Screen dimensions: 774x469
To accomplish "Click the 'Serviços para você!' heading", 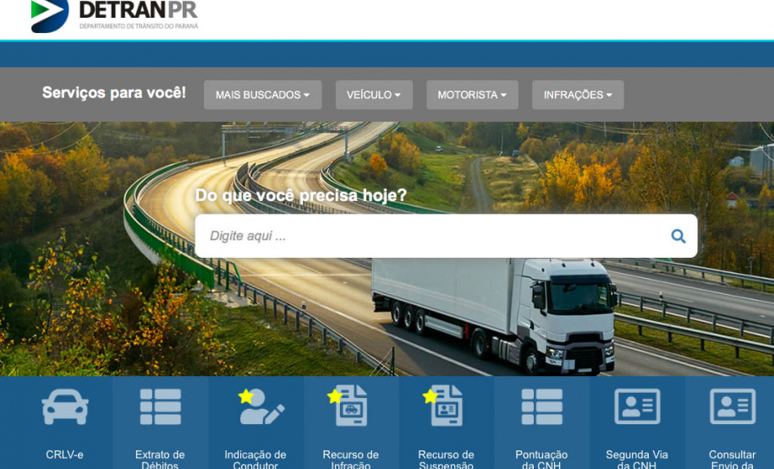I will pos(114,93).
